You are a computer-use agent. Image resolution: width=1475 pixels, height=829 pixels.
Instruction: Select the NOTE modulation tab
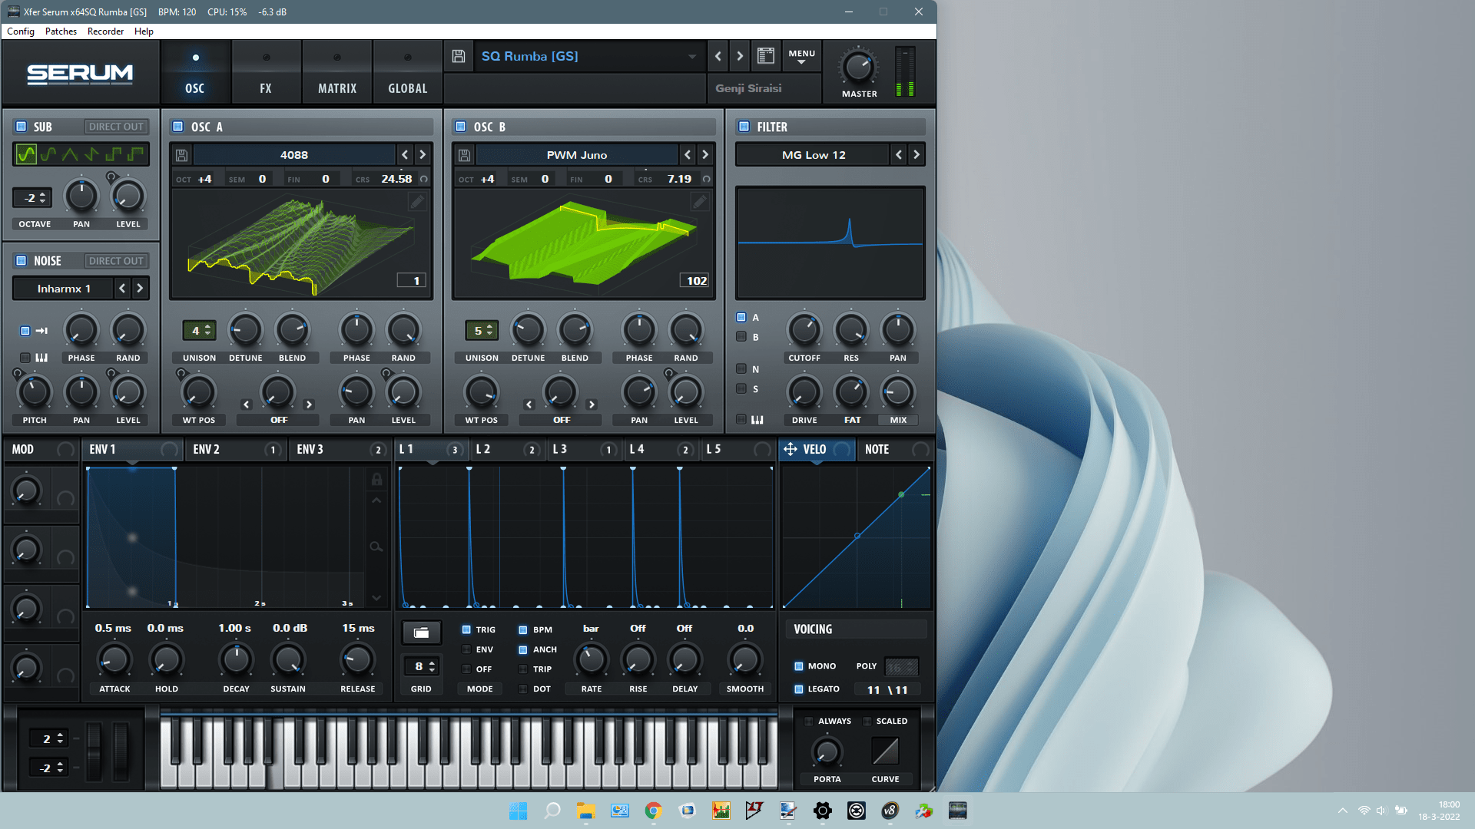(x=895, y=450)
